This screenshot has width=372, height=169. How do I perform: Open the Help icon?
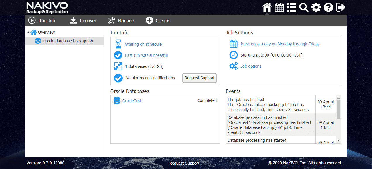click(328, 8)
